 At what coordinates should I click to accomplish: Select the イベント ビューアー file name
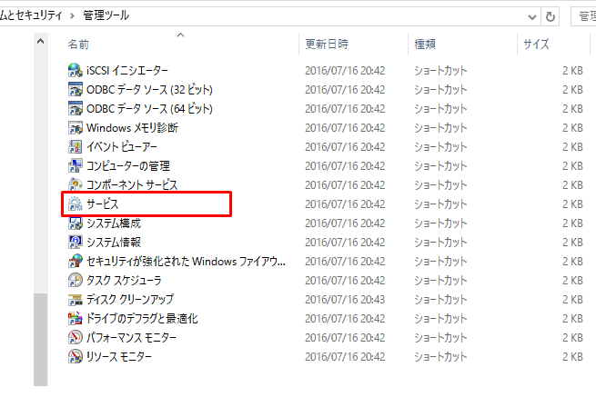click(x=122, y=146)
